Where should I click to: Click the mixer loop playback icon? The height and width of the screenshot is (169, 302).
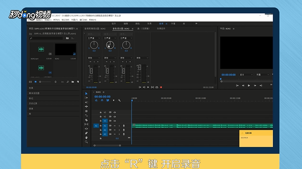(x=157, y=87)
